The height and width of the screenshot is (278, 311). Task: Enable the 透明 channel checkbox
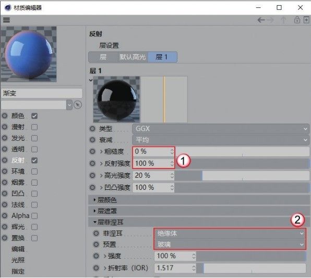[34, 149]
